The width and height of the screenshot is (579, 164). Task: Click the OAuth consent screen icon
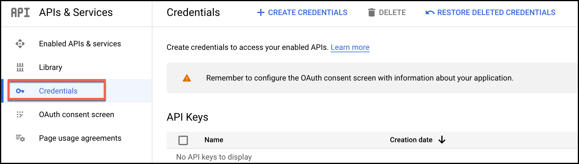pyautogui.click(x=20, y=114)
